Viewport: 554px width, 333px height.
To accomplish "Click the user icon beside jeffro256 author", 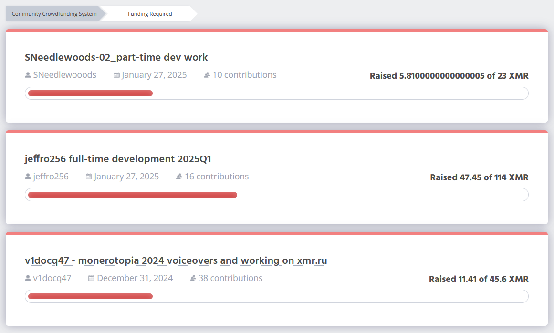I will tap(28, 177).
